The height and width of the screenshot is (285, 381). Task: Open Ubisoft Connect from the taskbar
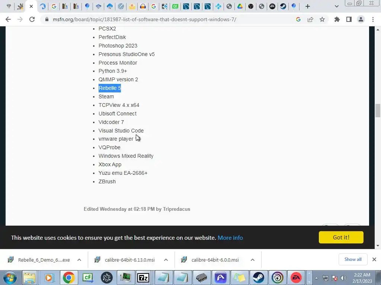(x=277, y=278)
